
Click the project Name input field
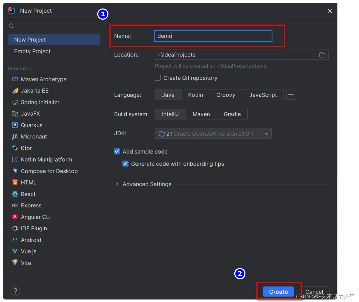pos(213,36)
